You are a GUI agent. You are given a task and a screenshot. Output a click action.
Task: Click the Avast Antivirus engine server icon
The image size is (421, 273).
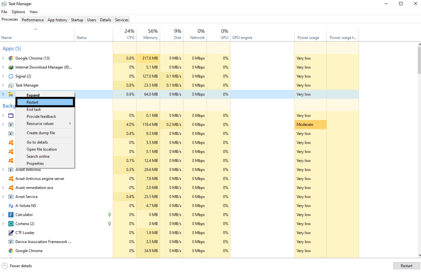coord(11,179)
